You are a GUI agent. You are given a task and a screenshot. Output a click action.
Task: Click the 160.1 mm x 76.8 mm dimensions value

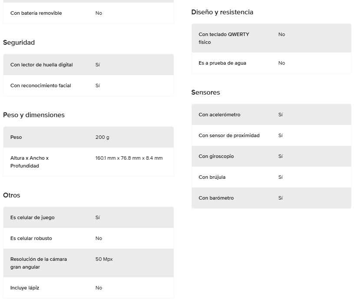[129, 158]
